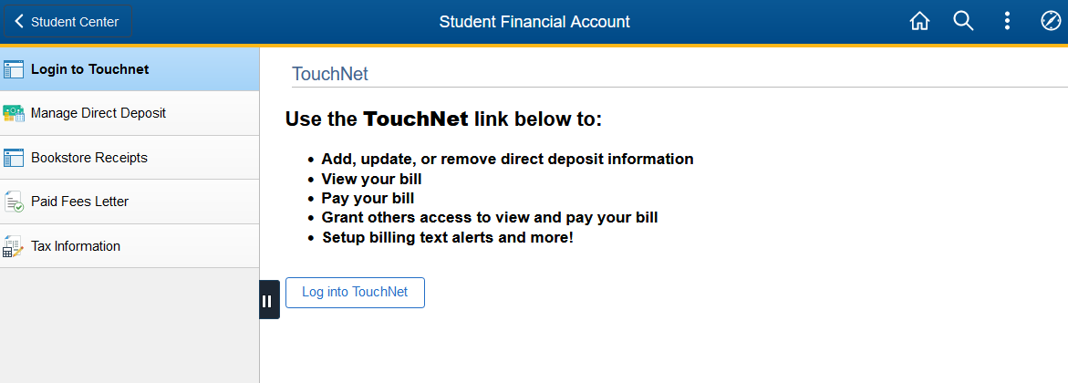Select Login to Touchnet menu item
The height and width of the screenshot is (383, 1068).
(130, 69)
